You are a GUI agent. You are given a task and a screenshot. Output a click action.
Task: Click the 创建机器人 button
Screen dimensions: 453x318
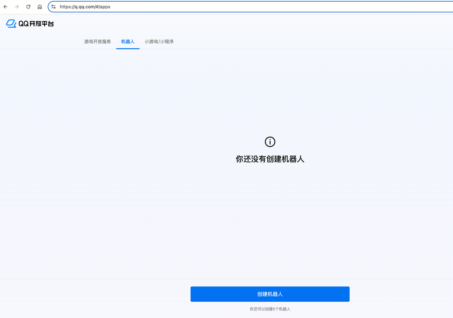coord(270,294)
